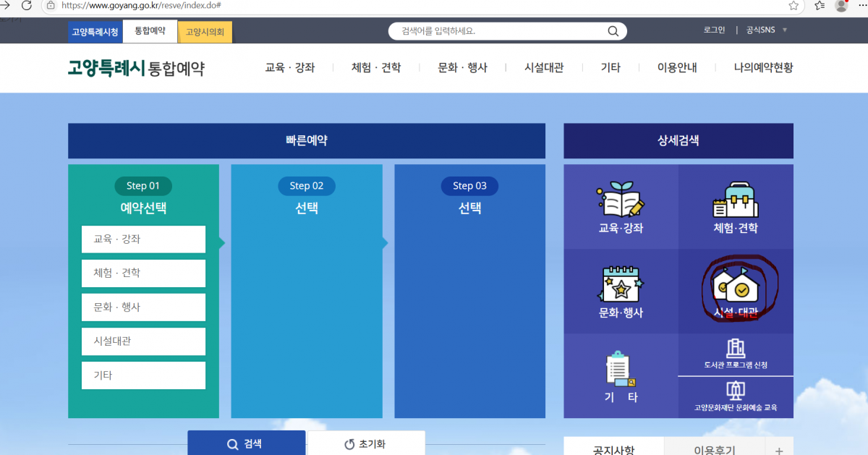Click the 검색 search button
The image size is (868, 455).
pyautogui.click(x=246, y=443)
